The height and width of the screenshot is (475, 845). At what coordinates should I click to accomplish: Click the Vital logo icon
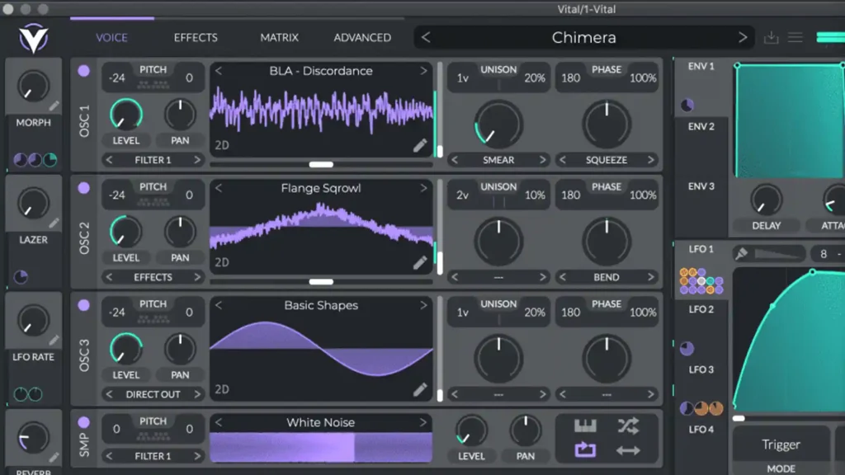[x=33, y=38]
